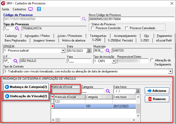Click the U.F. search magnifier icon
The image size is (176, 124).
15,61
